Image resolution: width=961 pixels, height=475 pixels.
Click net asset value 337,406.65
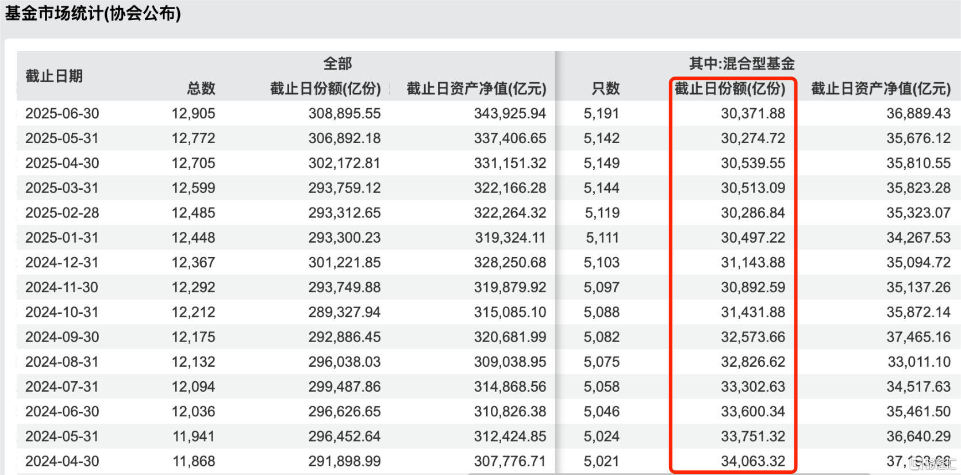coord(510,138)
